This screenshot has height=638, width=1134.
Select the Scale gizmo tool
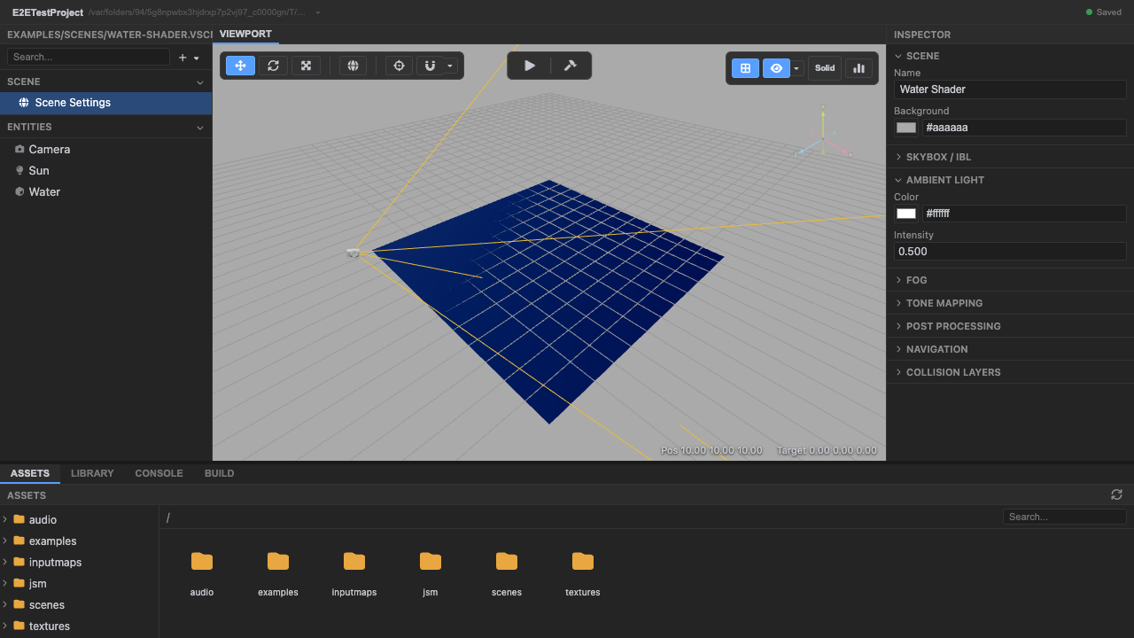[306, 66]
